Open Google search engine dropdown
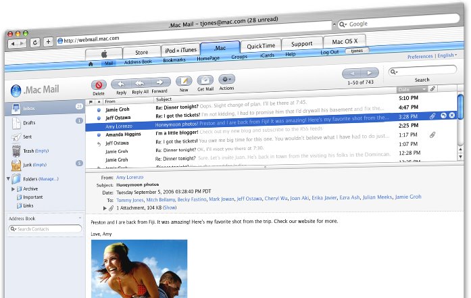Screen dimensions: 471x298 343,24
